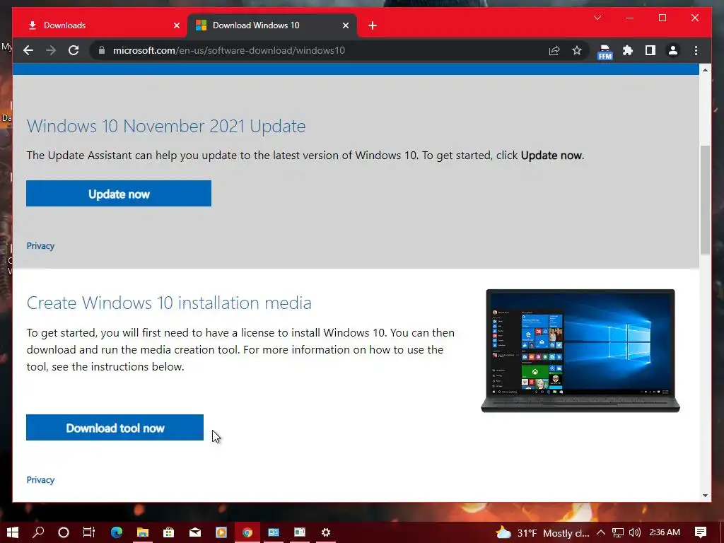
Task: Open Privacy link under Download tool now
Action: point(40,480)
